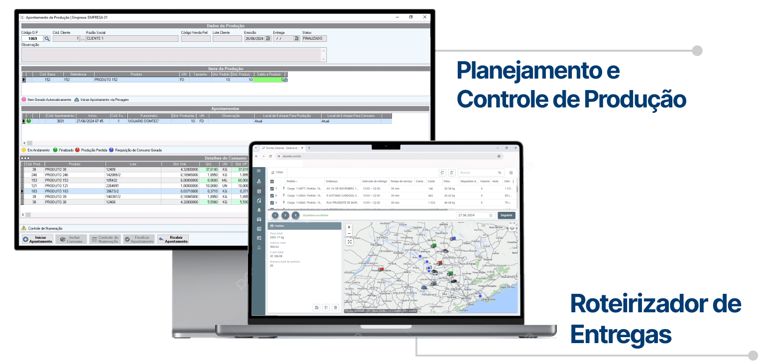
Task: Bookmark the page with the browser star icon
Action: tap(499, 156)
